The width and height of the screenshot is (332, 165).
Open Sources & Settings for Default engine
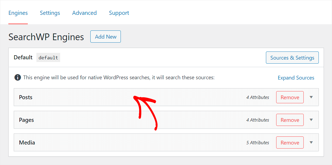point(292,58)
